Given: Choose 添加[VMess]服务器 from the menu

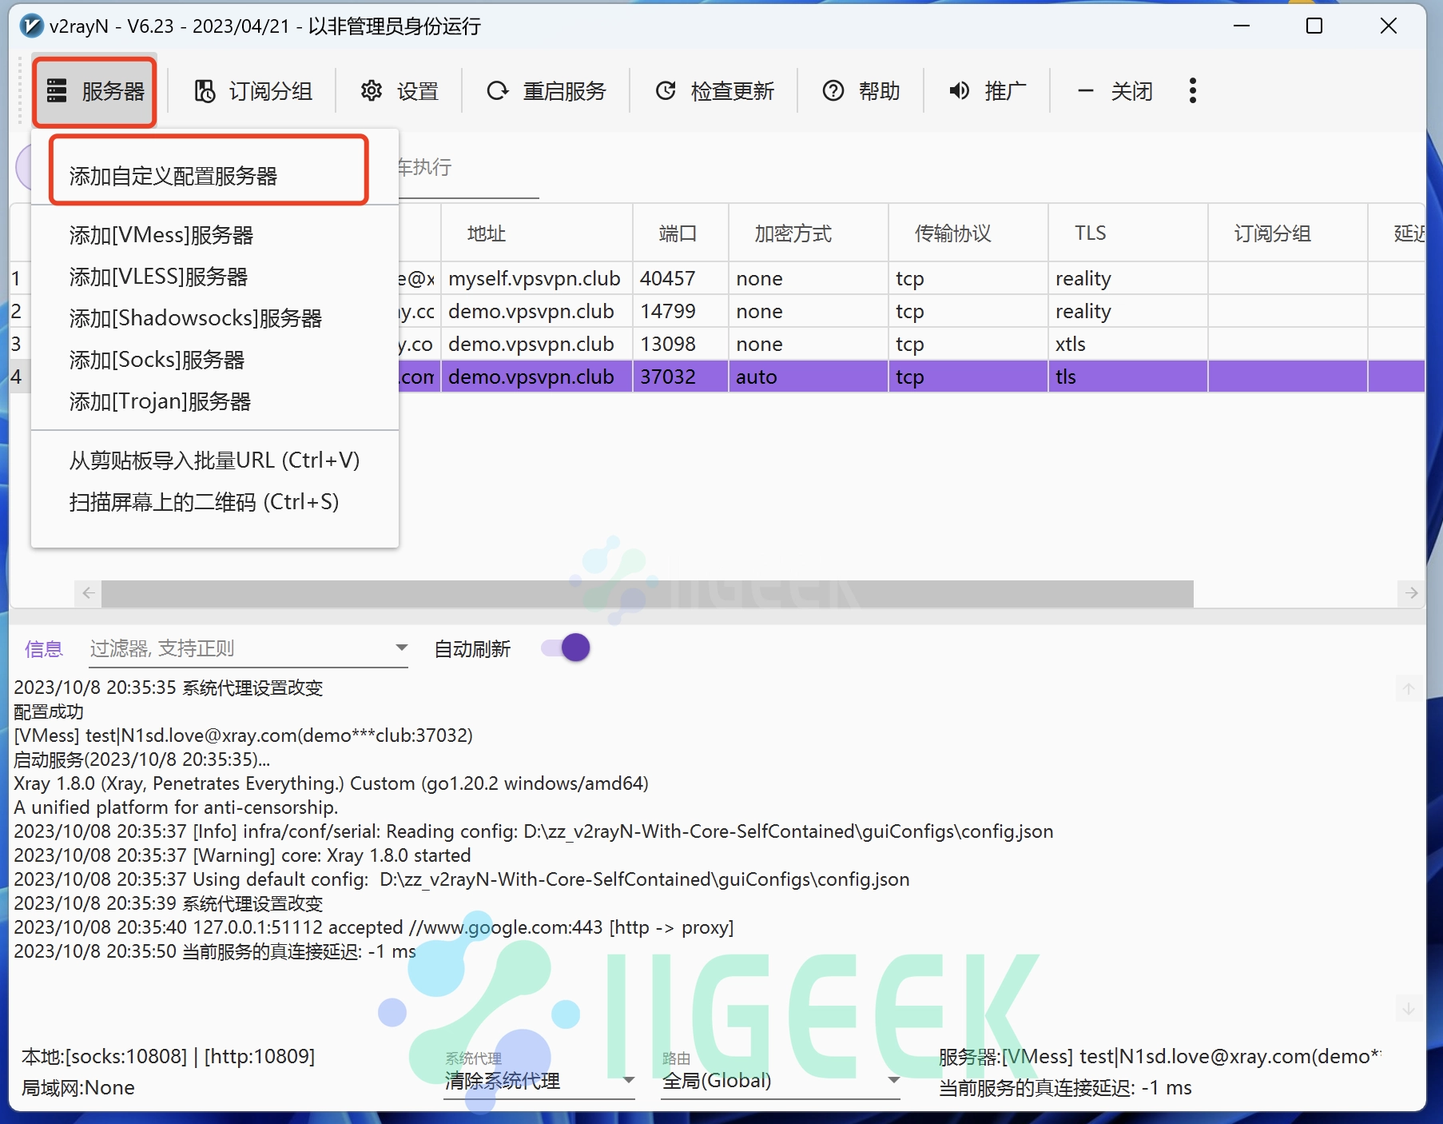Looking at the screenshot, I should (214, 235).
